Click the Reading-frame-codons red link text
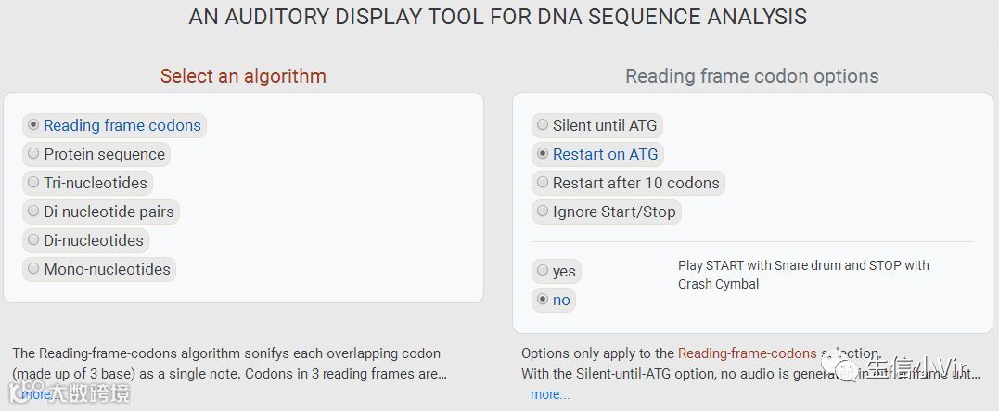999x411 pixels. 747,353
